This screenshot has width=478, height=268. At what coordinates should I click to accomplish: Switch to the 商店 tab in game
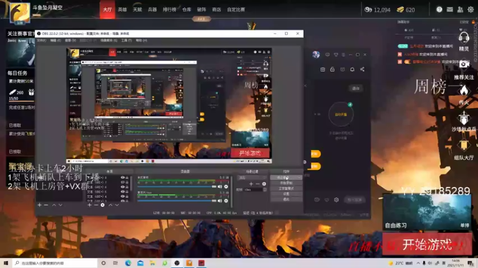coord(216,10)
